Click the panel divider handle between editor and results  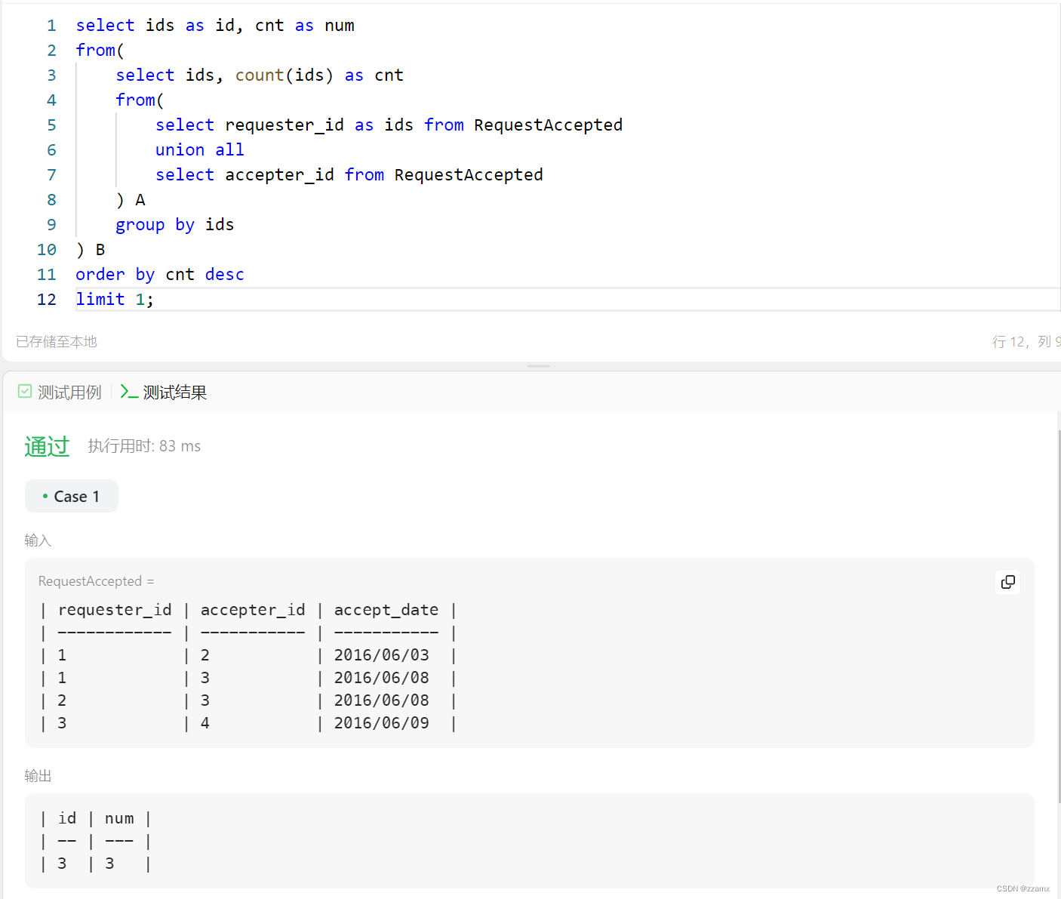coord(539,366)
